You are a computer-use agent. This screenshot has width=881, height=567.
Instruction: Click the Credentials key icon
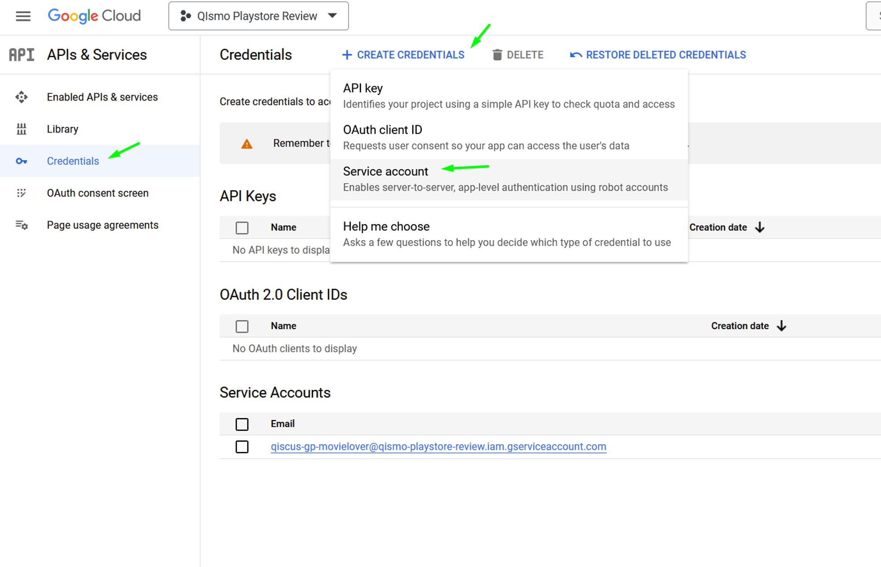[22, 161]
